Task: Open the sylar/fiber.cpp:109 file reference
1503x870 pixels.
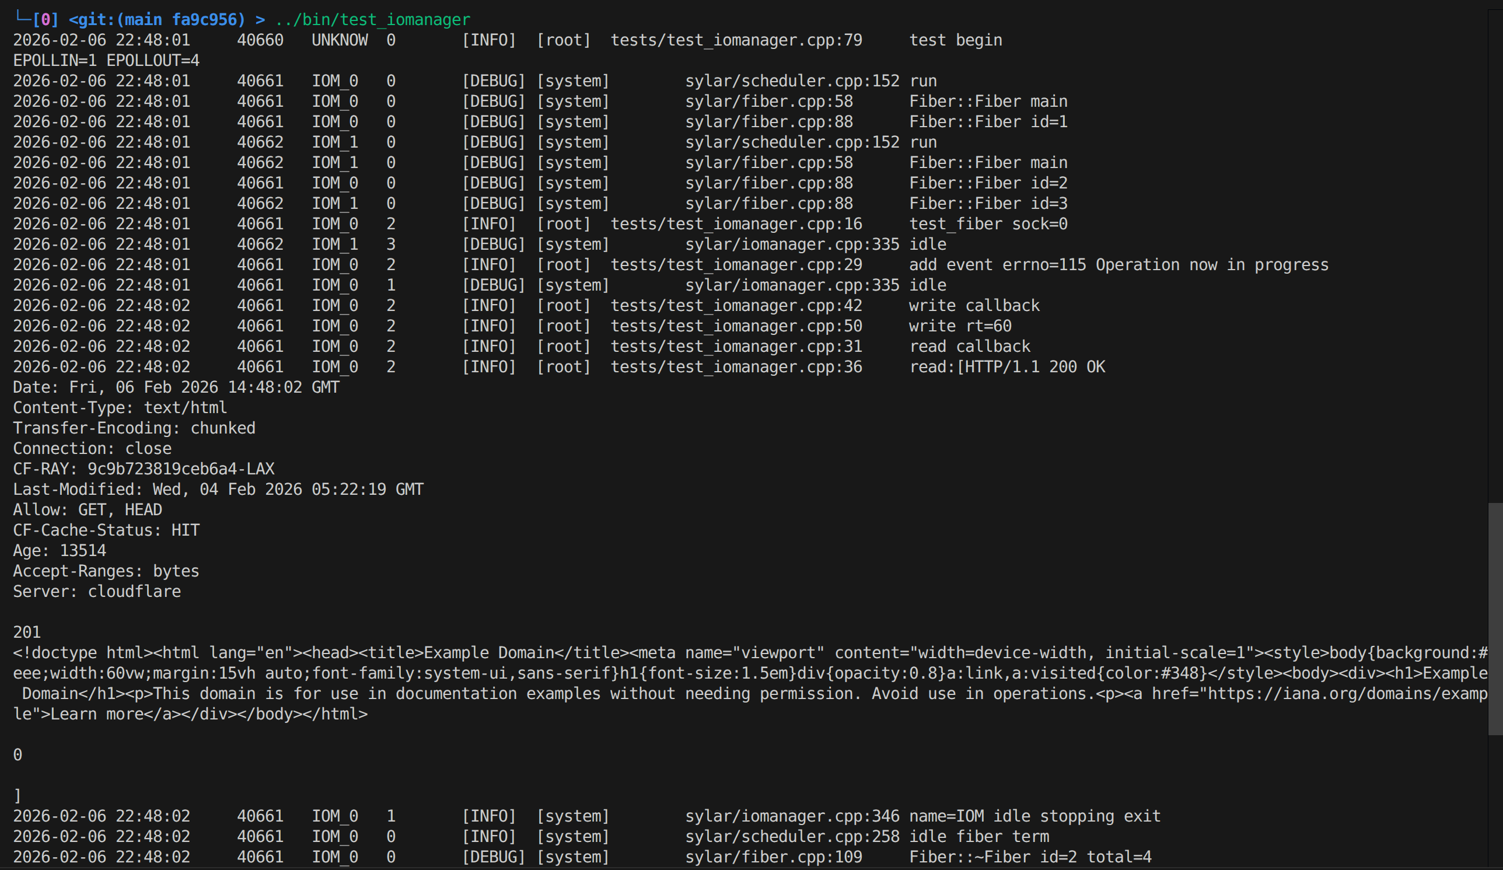Action: pyautogui.click(x=773, y=857)
